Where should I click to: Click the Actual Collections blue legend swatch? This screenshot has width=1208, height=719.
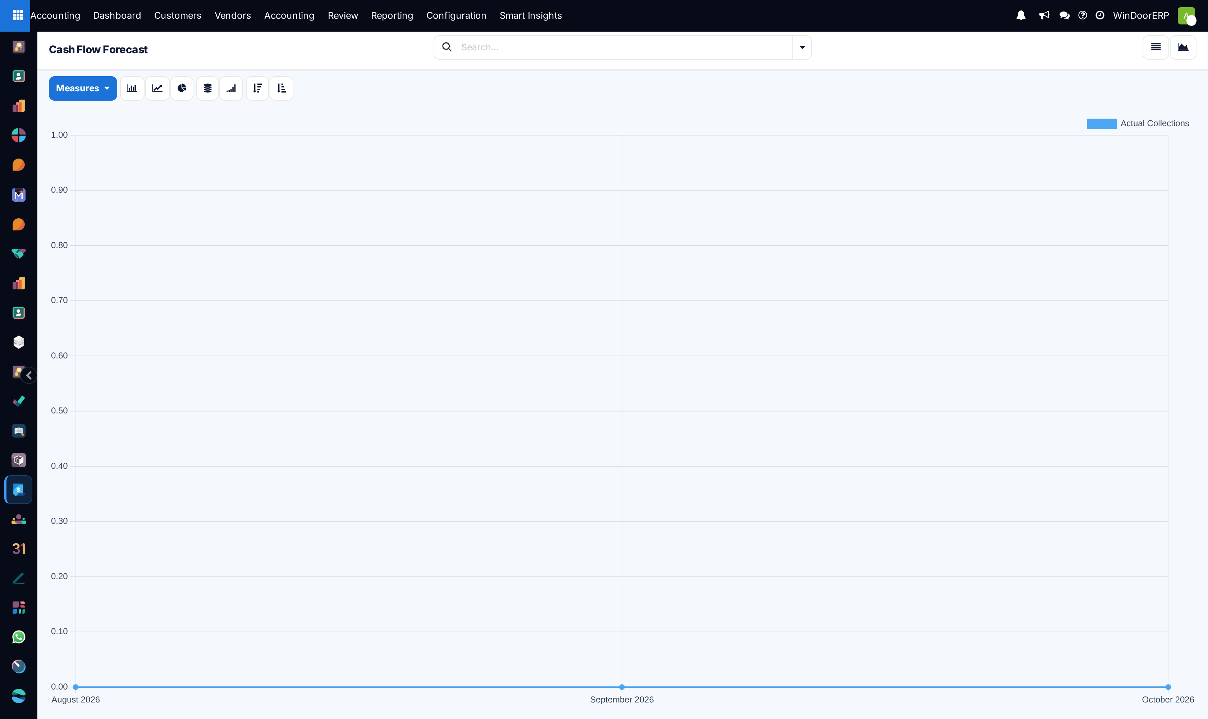[x=1101, y=124]
